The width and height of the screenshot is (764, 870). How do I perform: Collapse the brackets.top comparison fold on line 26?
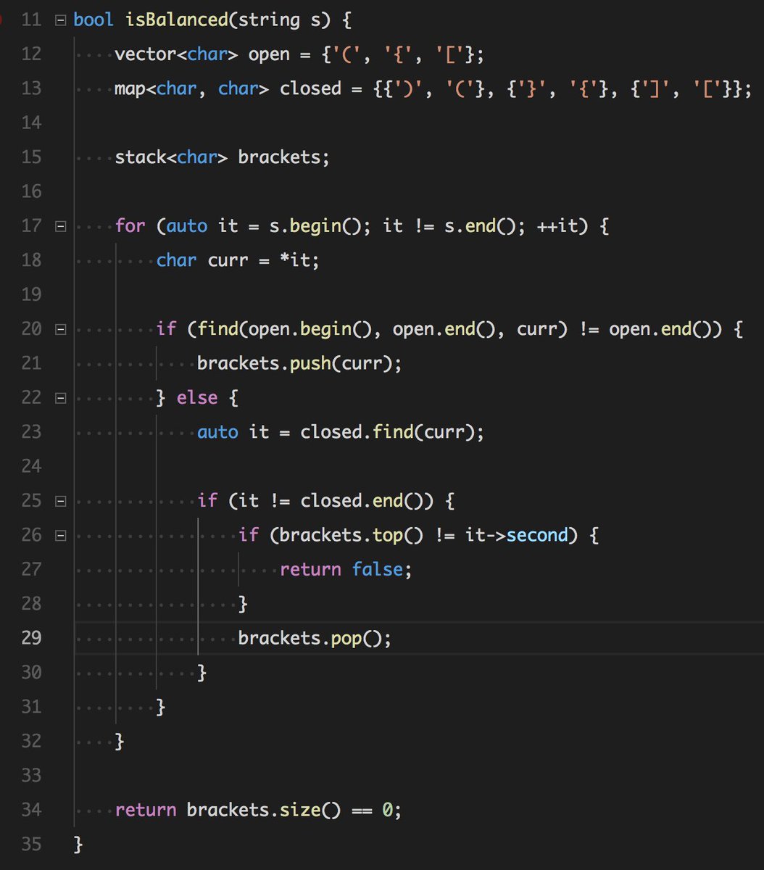pos(61,535)
